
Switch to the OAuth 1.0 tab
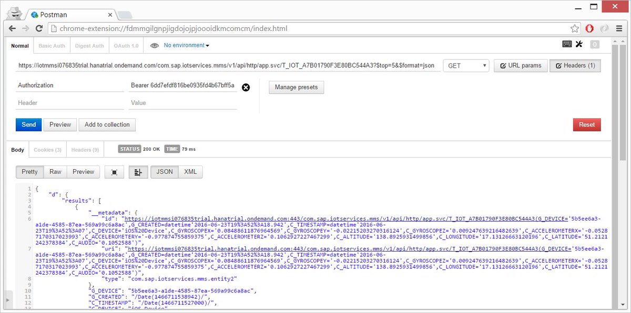(126, 46)
